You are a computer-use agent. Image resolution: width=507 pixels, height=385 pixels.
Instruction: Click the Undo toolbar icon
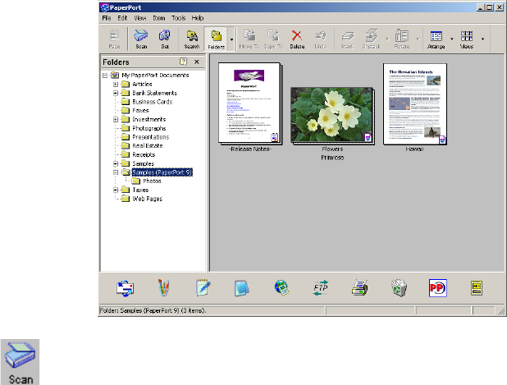[321, 39]
